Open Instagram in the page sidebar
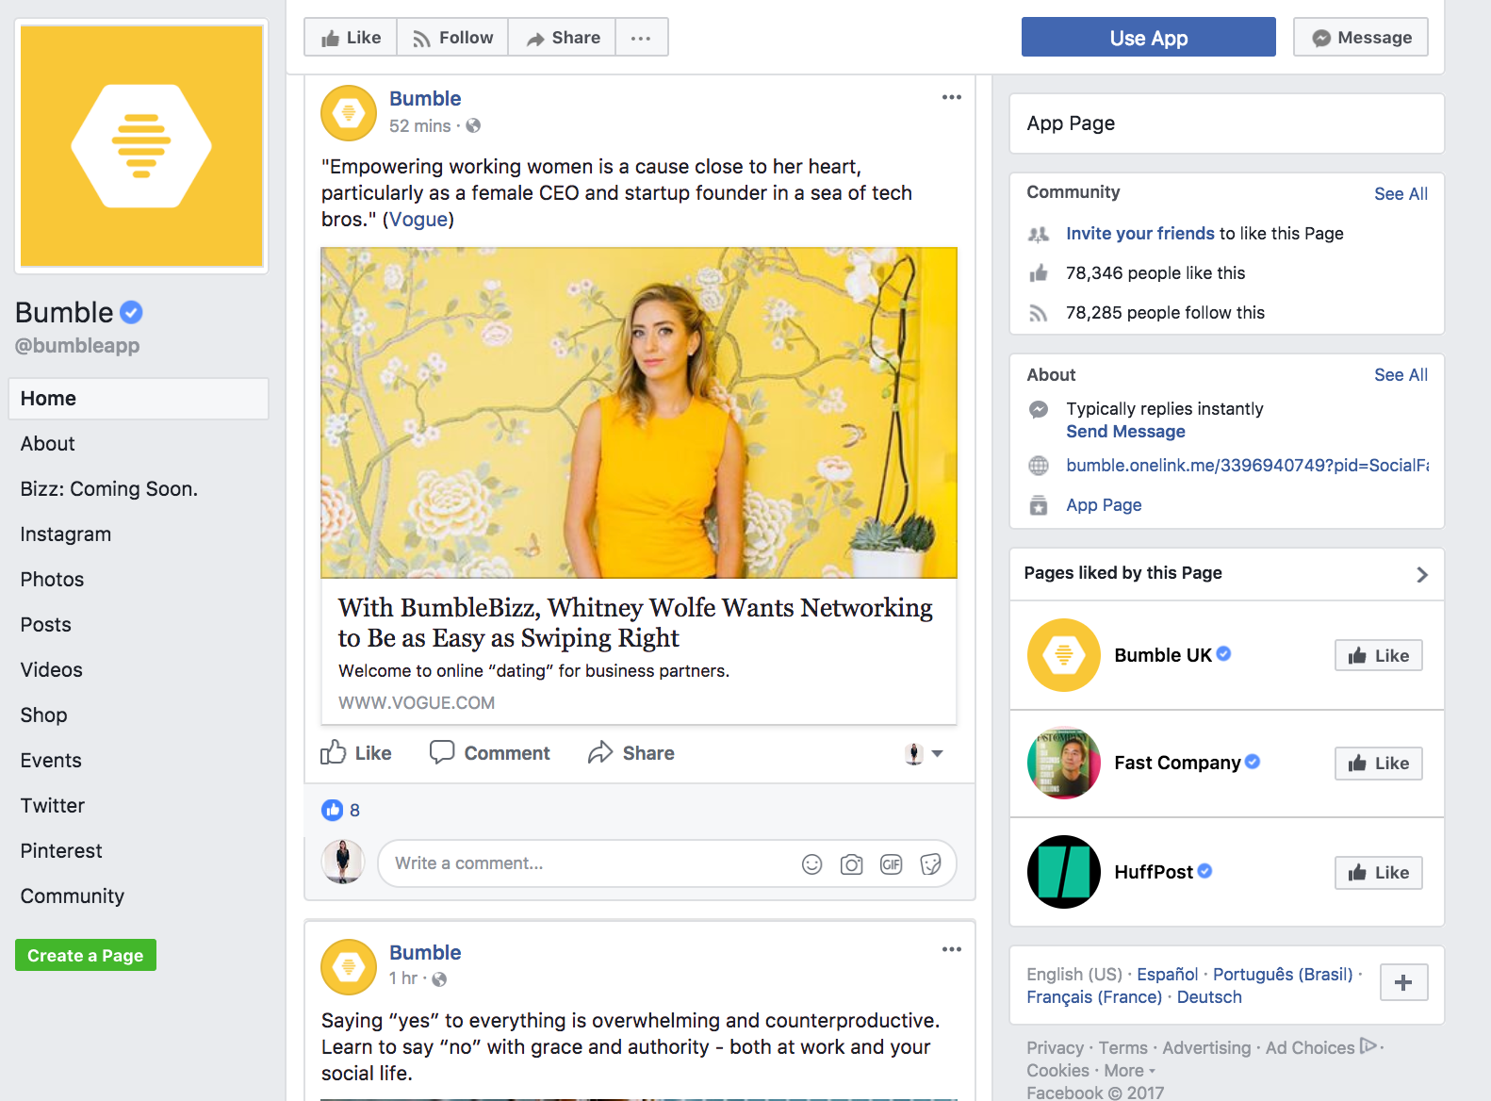The width and height of the screenshot is (1491, 1101). click(x=66, y=534)
